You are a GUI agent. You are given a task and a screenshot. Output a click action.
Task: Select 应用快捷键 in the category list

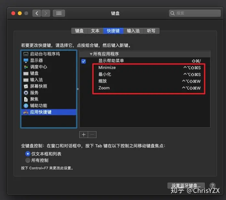point(49,112)
